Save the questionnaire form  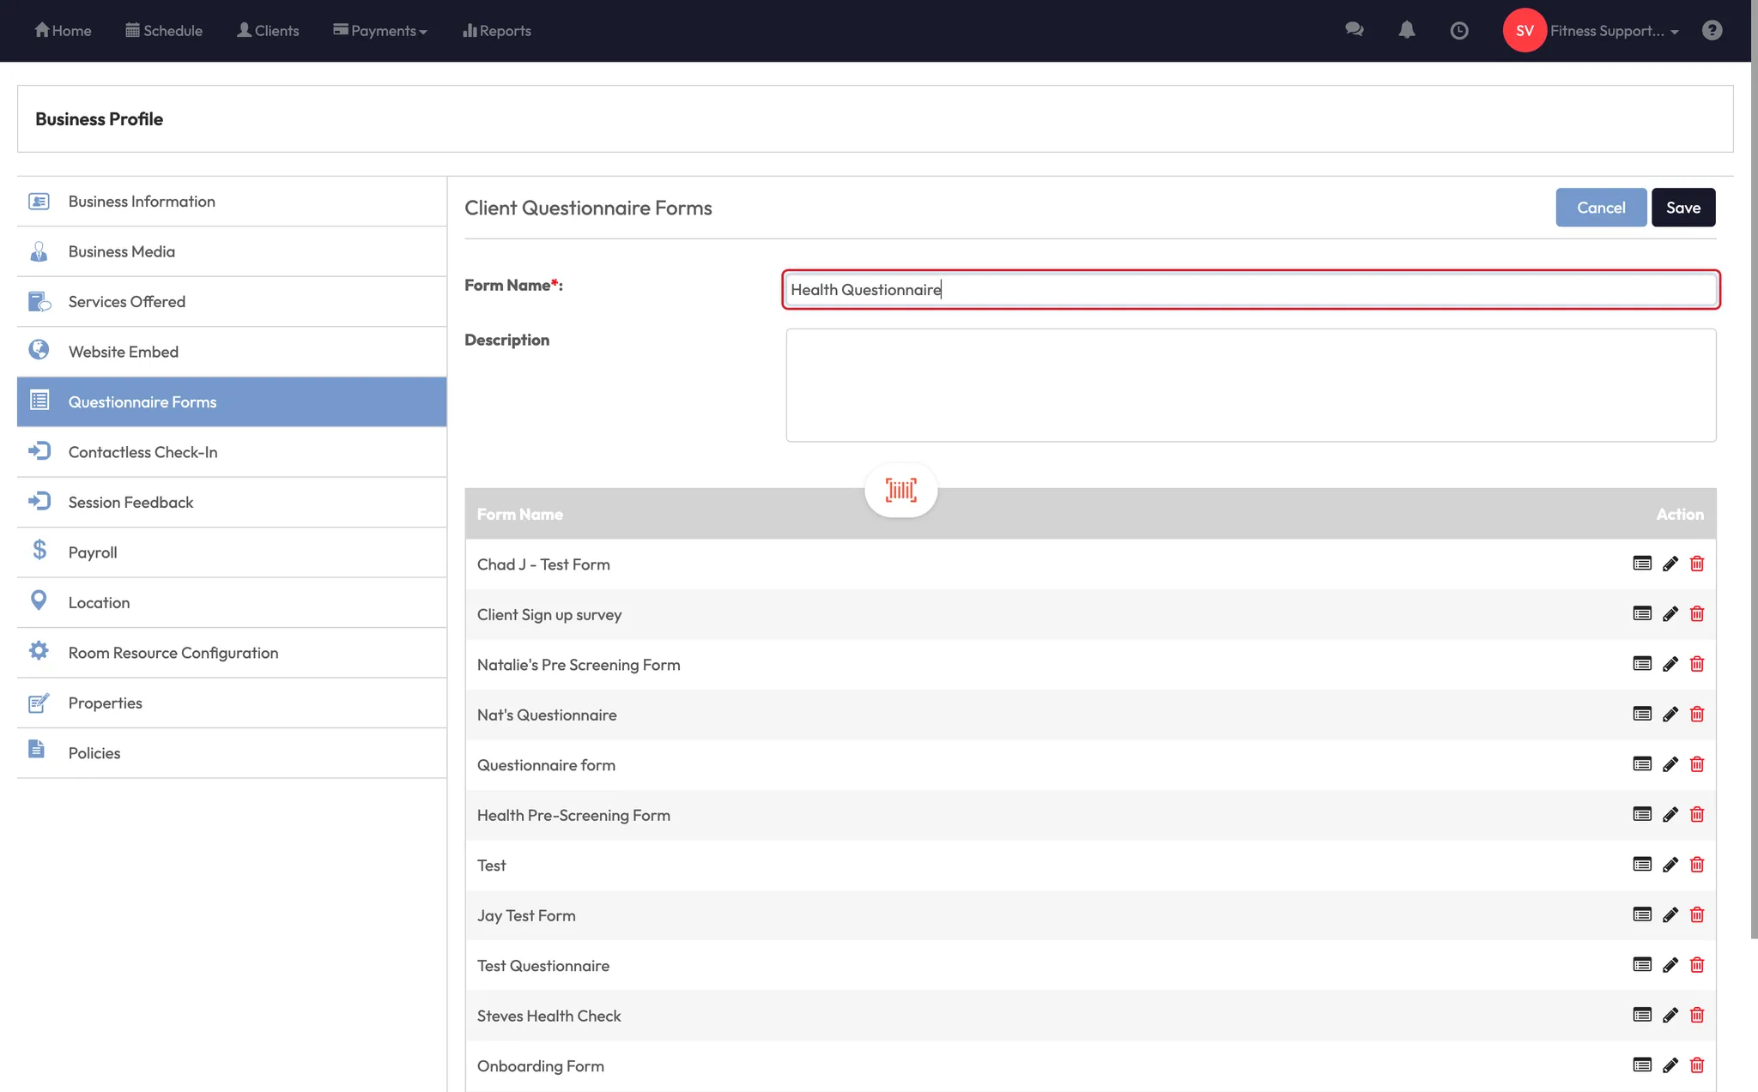(x=1682, y=208)
